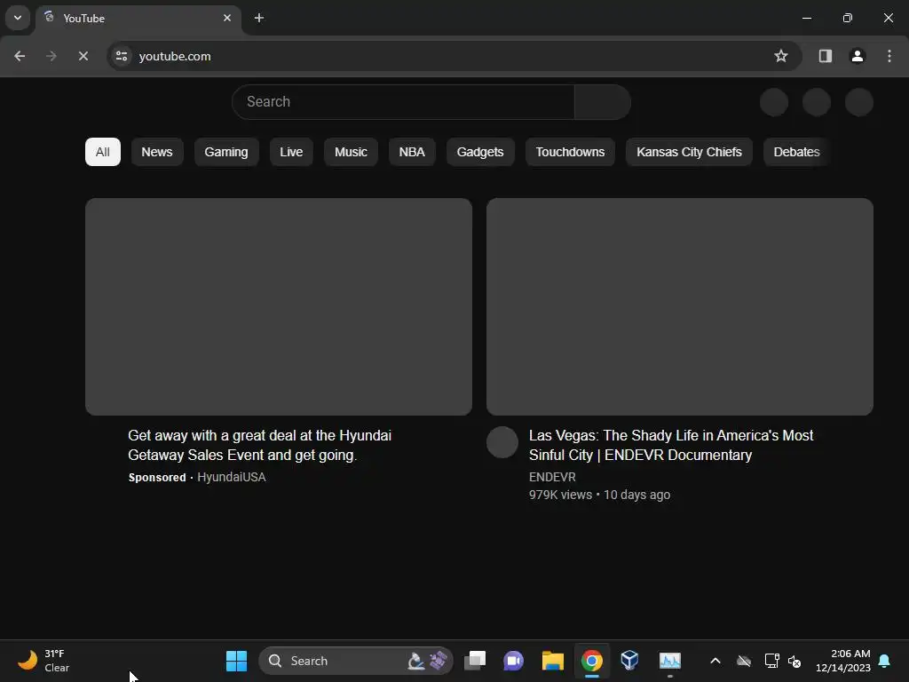Open the Chrome profile icon
Image resolution: width=909 pixels, height=682 pixels.
[857, 56]
